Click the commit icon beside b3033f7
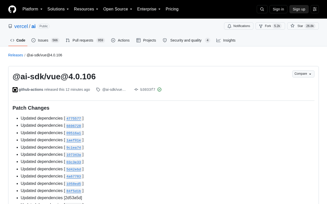 [x=136, y=90]
